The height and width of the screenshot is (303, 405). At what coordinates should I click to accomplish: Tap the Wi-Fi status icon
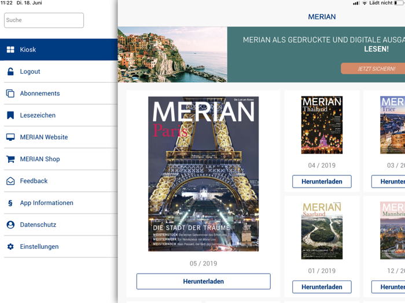pyautogui.click(x=365, y=3)
